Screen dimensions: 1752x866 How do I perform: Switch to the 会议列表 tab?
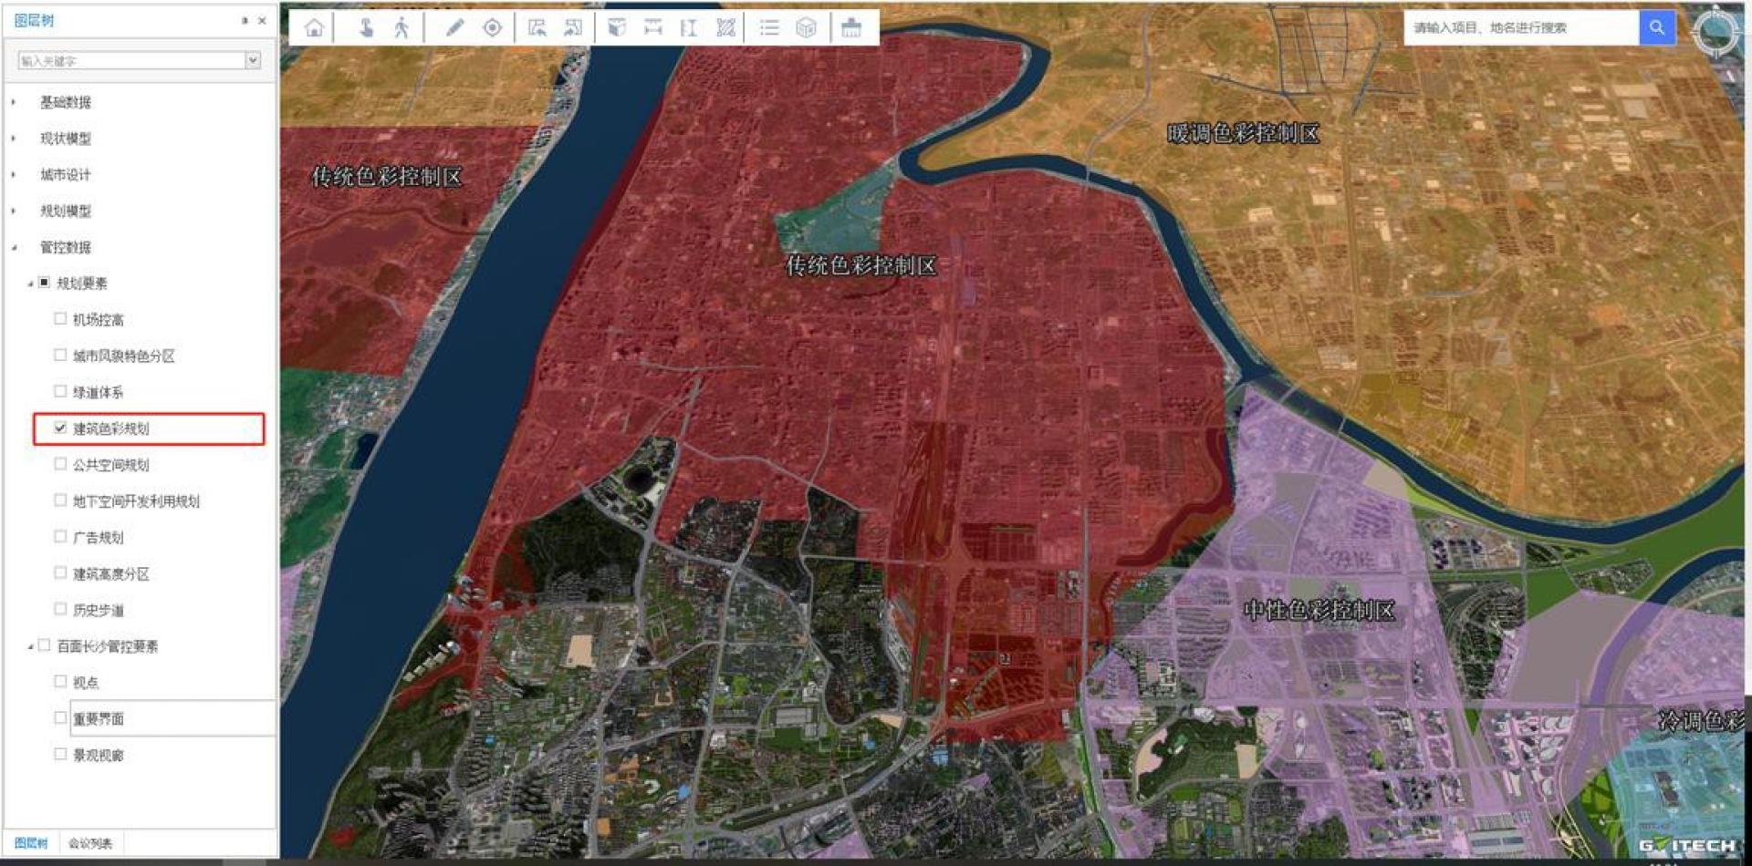point(90,843)
